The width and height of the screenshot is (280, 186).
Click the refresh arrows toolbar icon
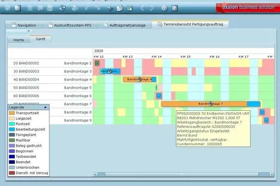(63, 8)
